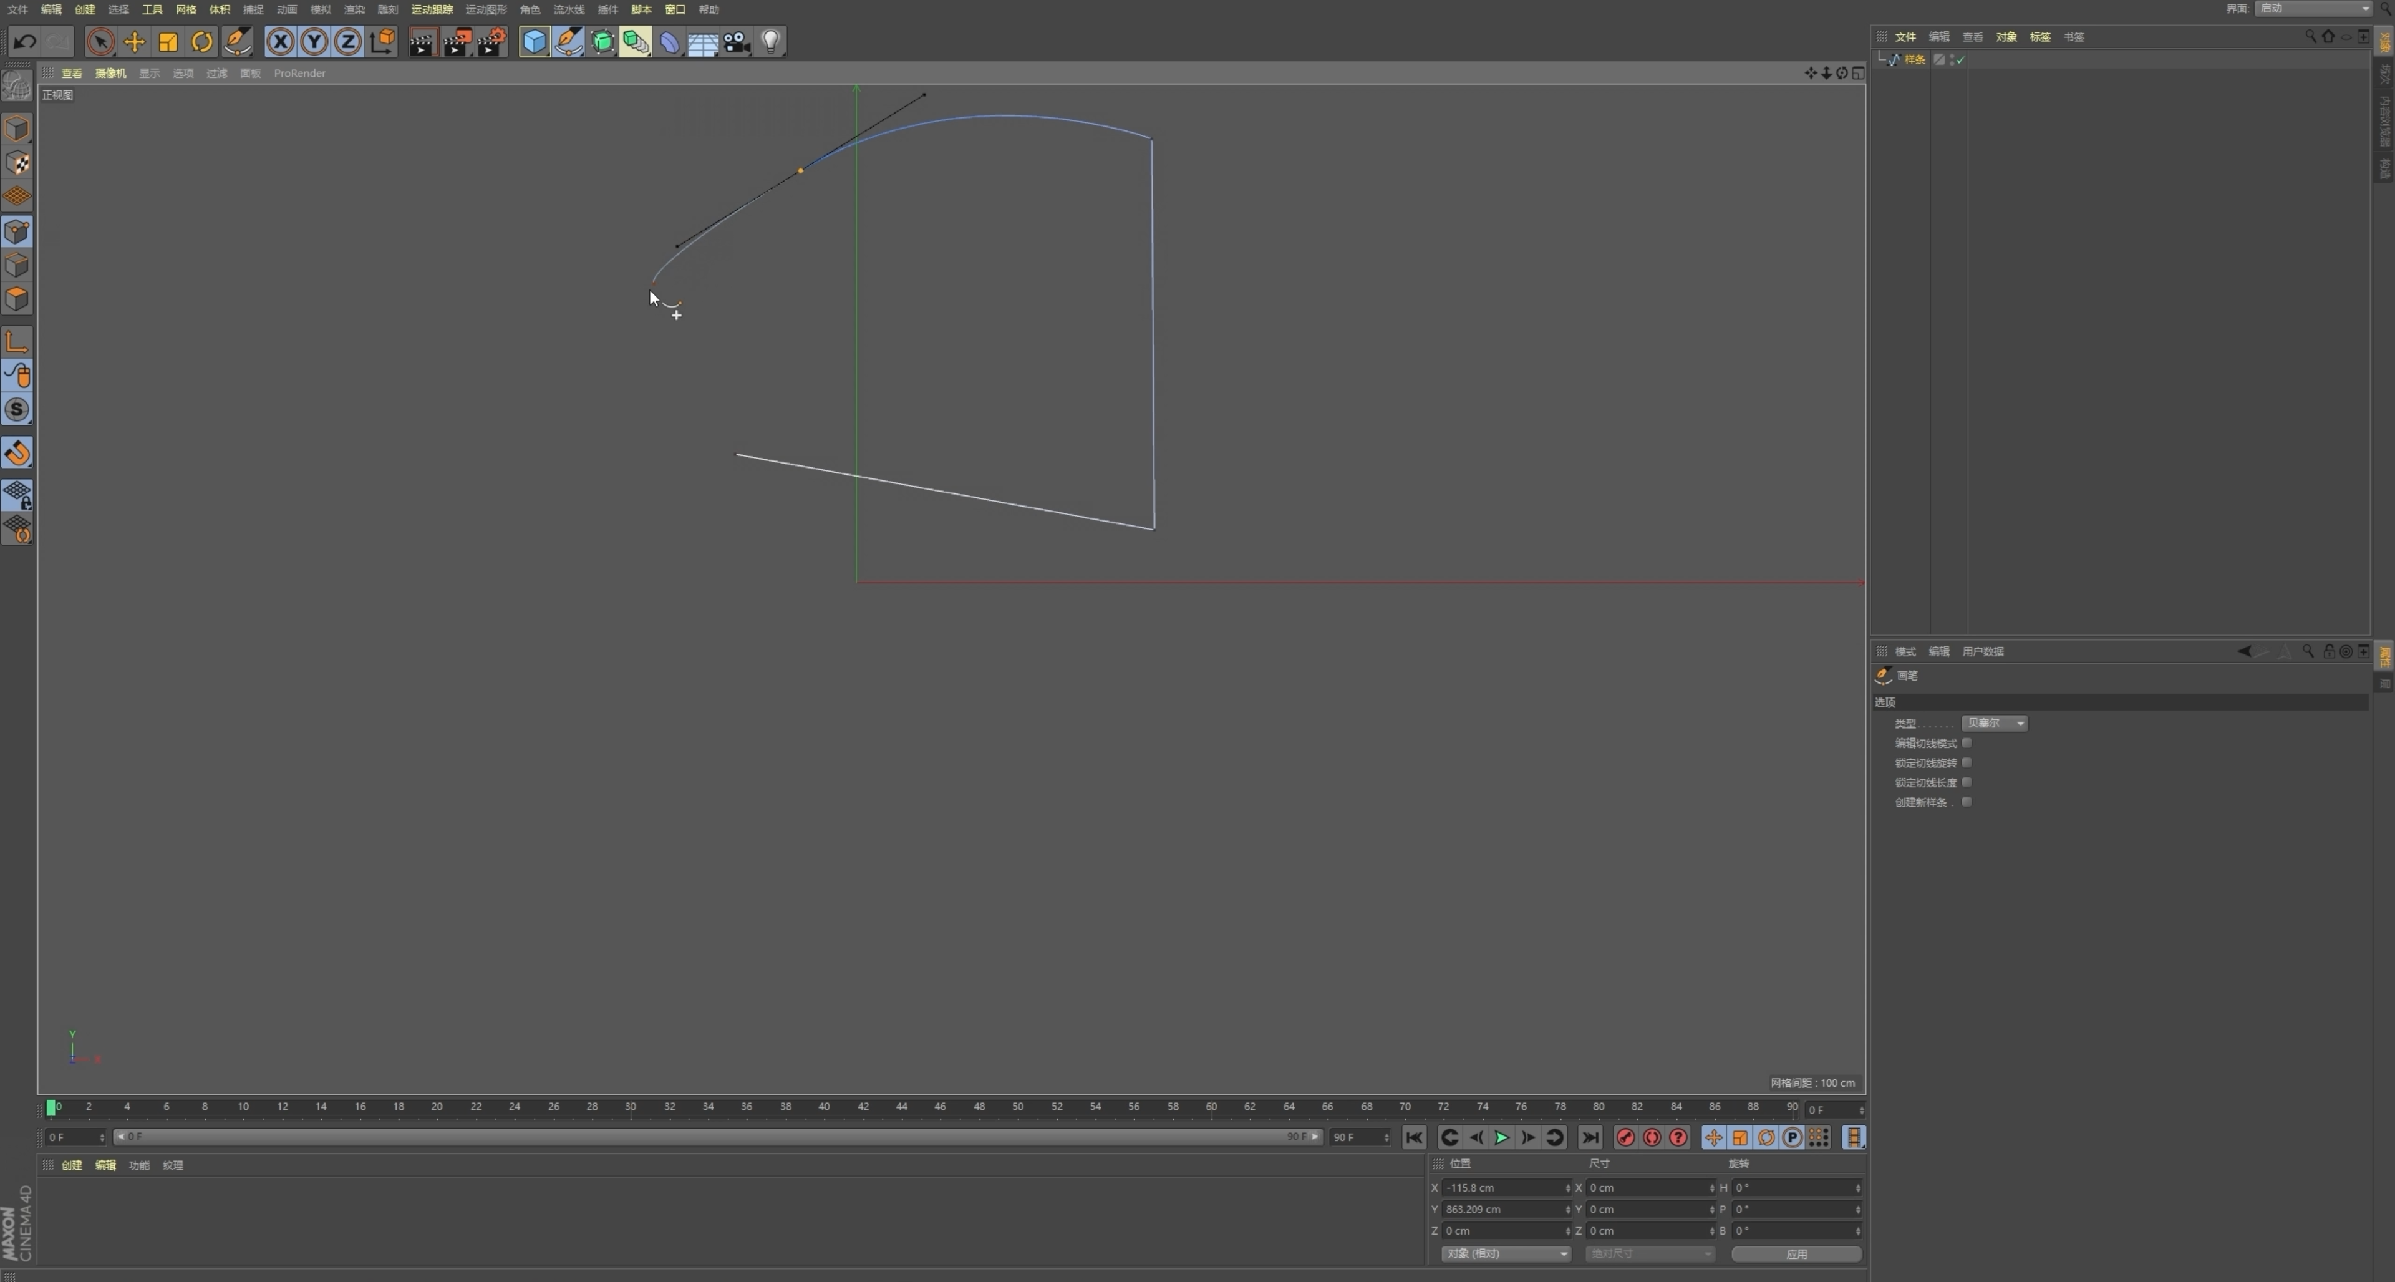Open the Camera objects icon
The width and height of the screenshot is (2395, 1282).
coord(737,42)
